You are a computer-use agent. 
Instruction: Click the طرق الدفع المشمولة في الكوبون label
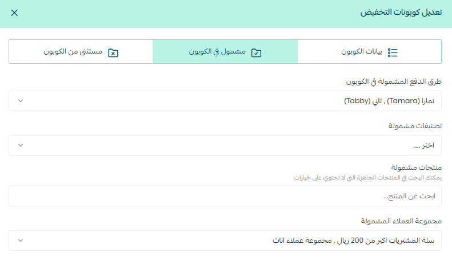tap(394, 81)
